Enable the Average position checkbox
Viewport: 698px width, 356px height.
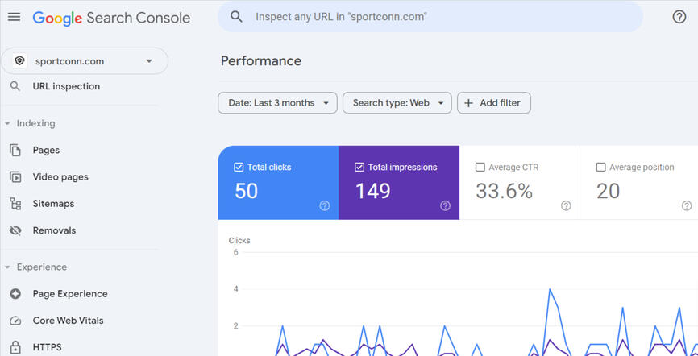tap(600, 168)
